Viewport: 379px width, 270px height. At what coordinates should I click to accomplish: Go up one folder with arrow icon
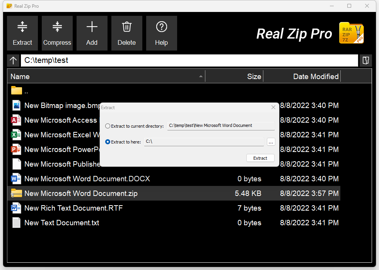pos(13,60)
